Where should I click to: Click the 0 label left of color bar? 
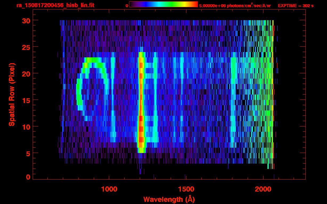(127, 6)
